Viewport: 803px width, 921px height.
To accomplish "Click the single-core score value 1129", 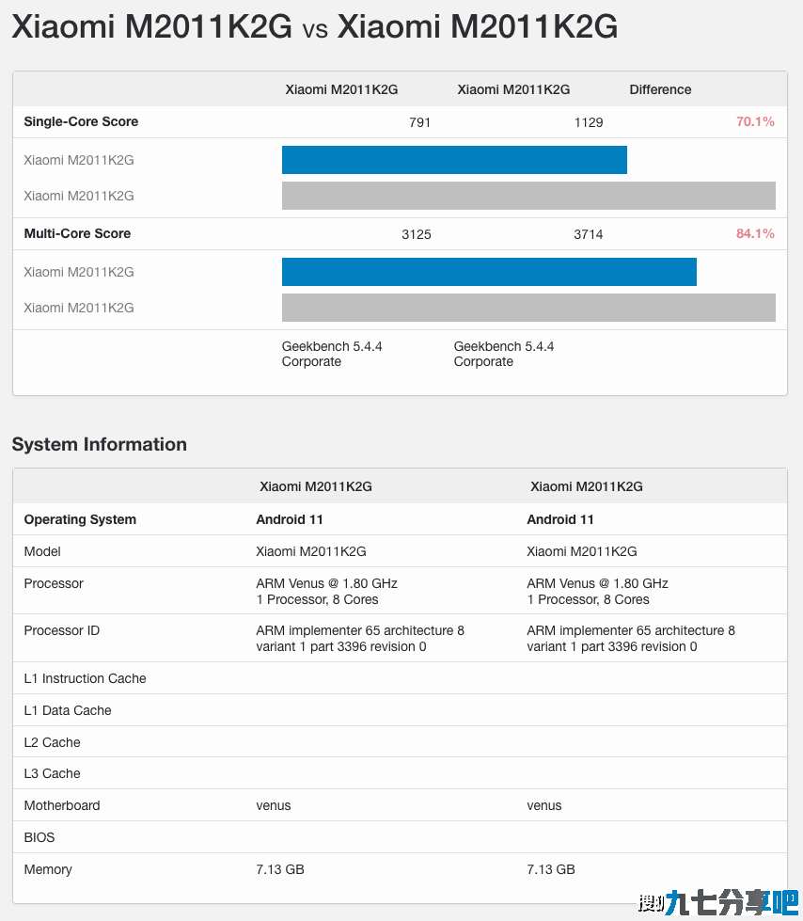I will pos(589,122).
